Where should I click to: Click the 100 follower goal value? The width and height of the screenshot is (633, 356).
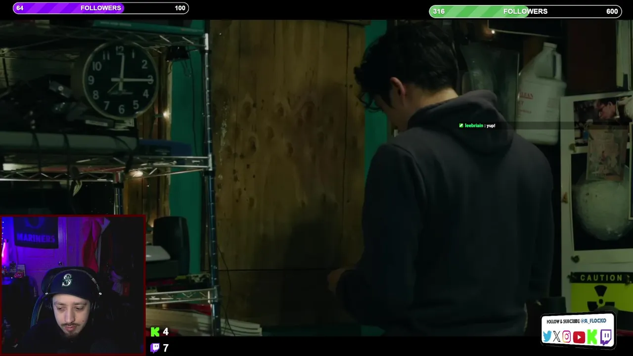[x=180, y=8]
